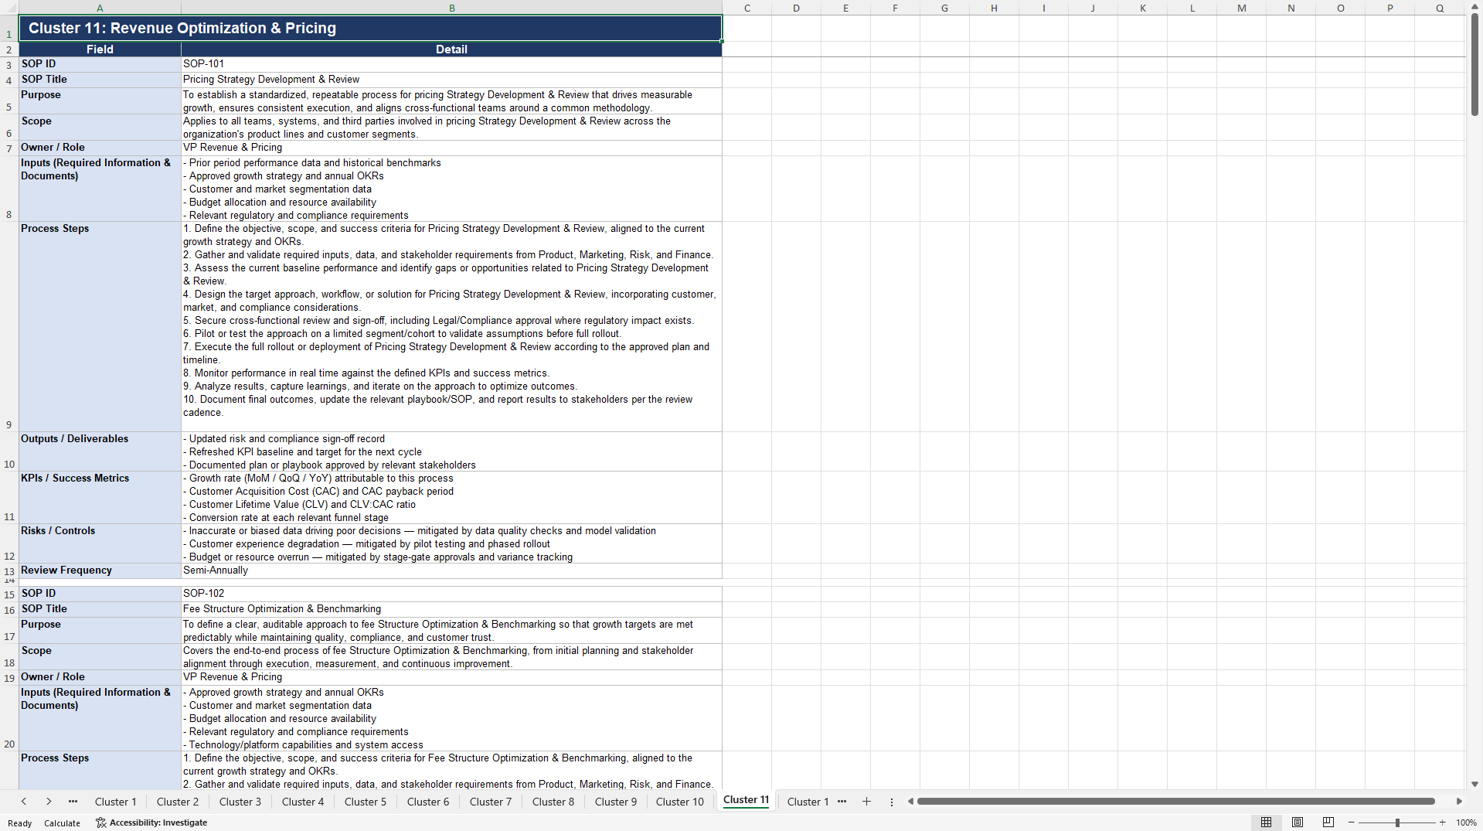Select column B header
Screen dimensions: 1483x831
click(452, 8)
